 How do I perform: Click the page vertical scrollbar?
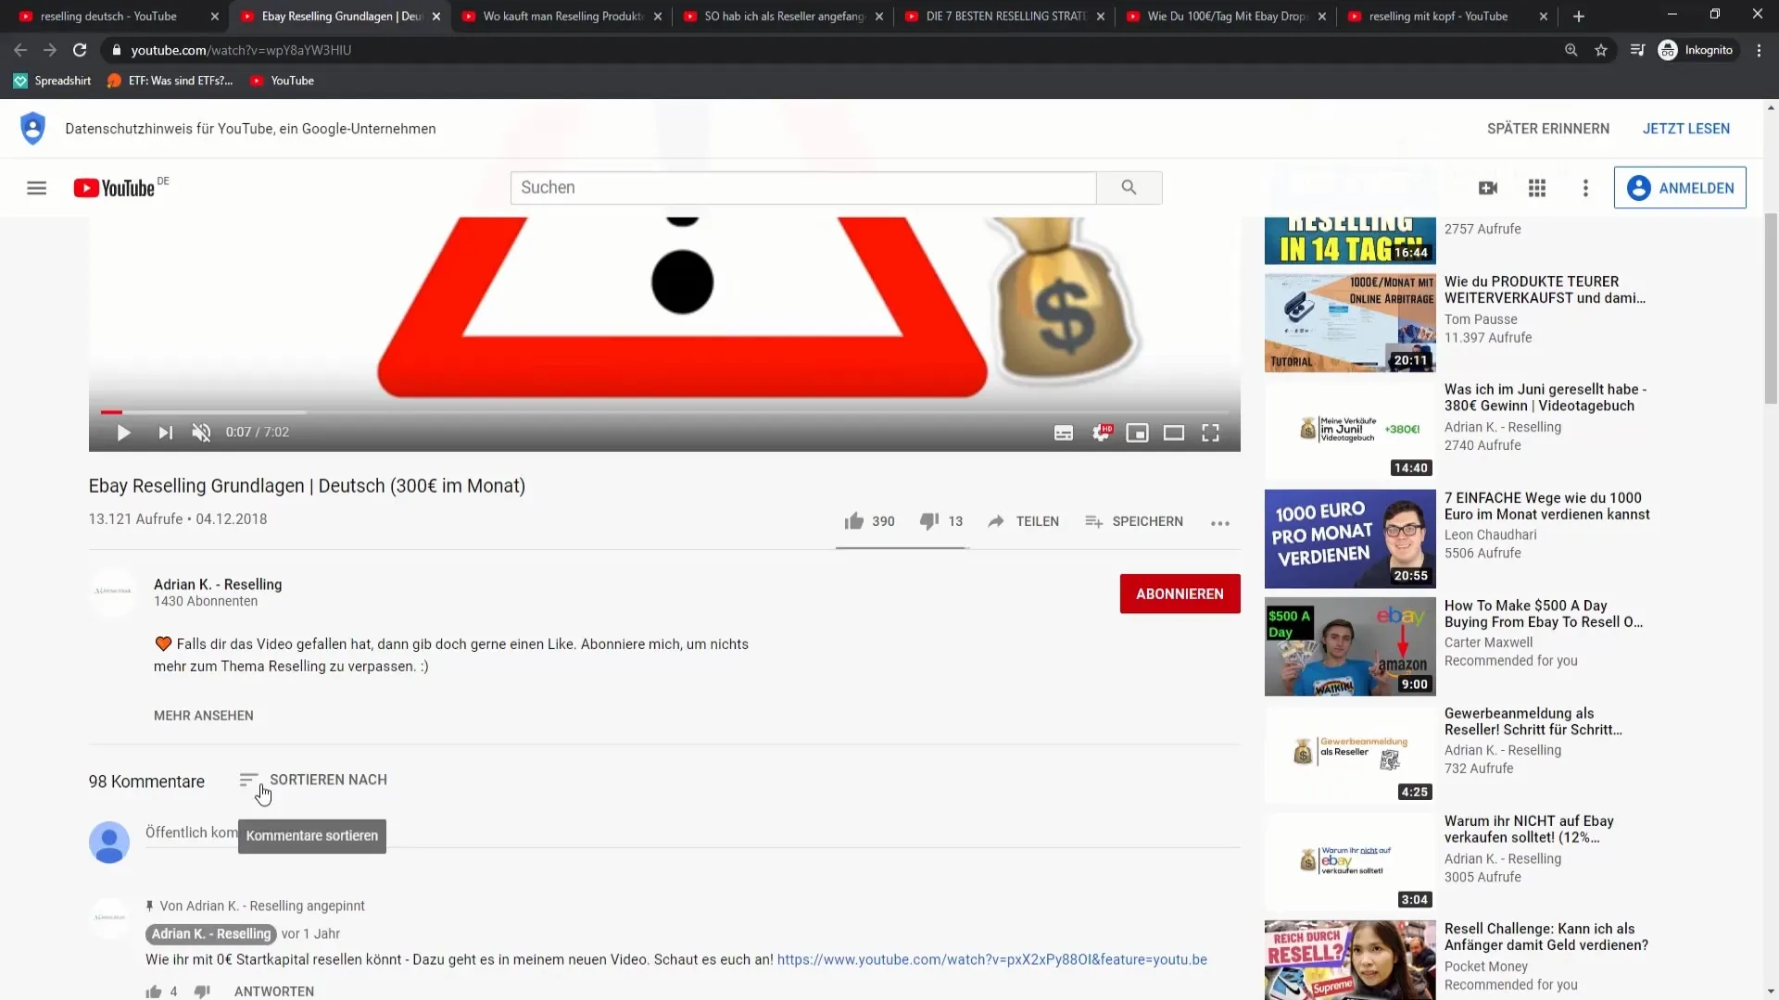[1771, 308]
